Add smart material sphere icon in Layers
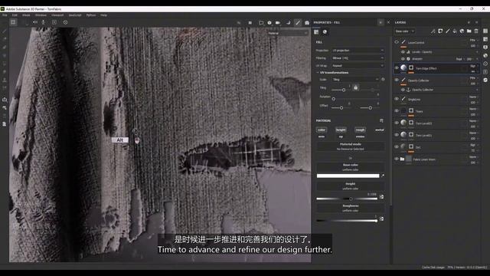Screen dimensions: 490x276 coord(462,31)
